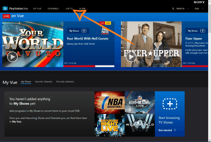The height and width of the screenshot is (142, 211).
Task: Click the Sony logo
Action: (x=199, y=2)
